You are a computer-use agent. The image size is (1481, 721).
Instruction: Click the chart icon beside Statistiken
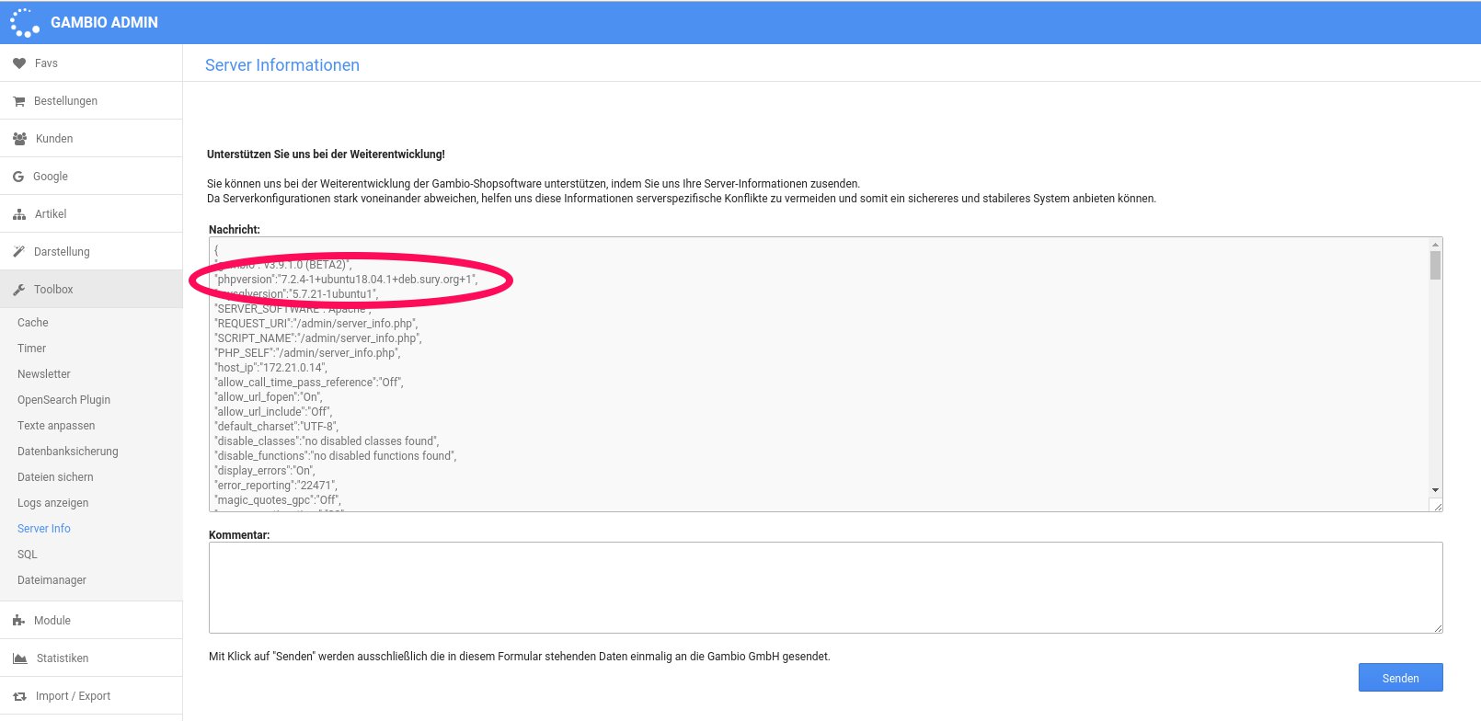(19, 658)
